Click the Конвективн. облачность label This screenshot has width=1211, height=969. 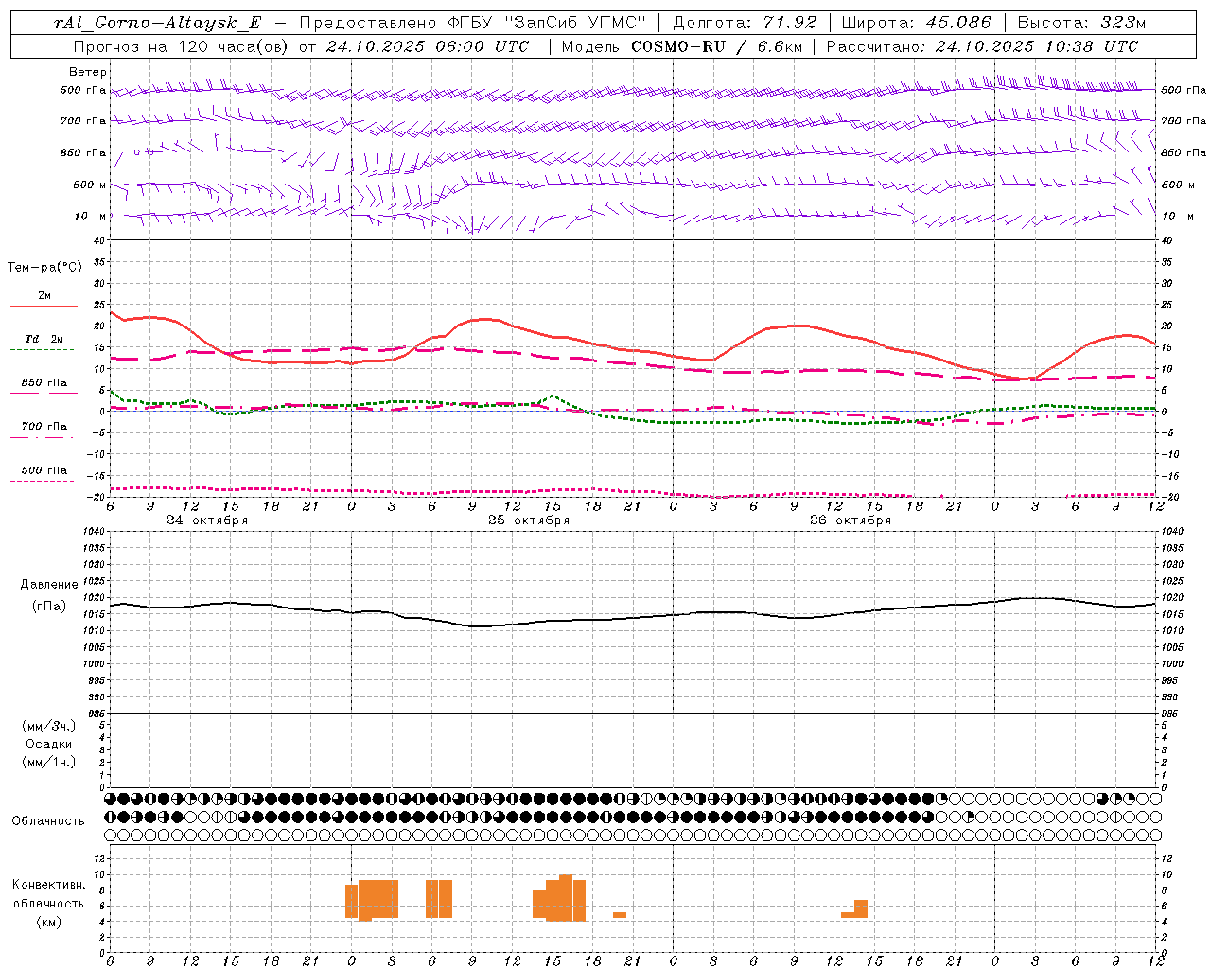[x=48, y=894]
